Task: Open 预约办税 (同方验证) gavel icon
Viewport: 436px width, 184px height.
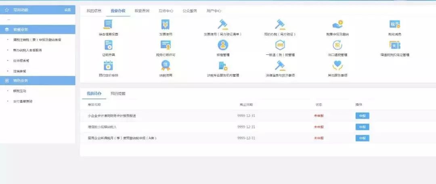Action: coord(280,25)
